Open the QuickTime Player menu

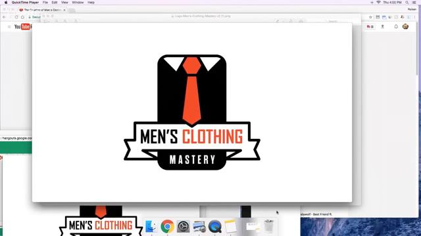(25, 3)
